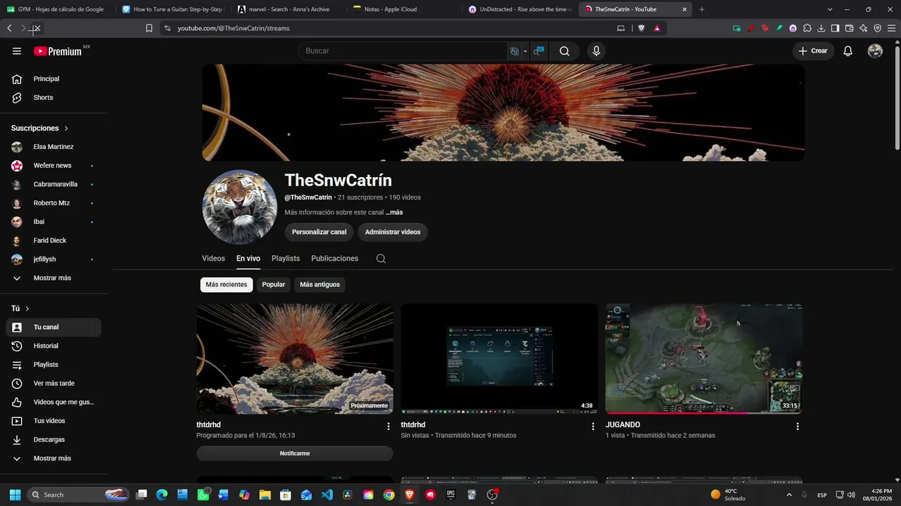Viewport: 901px width, 506px height.
Task: Open Leo AI sparkle icon
Action: (x=863, y=28)
